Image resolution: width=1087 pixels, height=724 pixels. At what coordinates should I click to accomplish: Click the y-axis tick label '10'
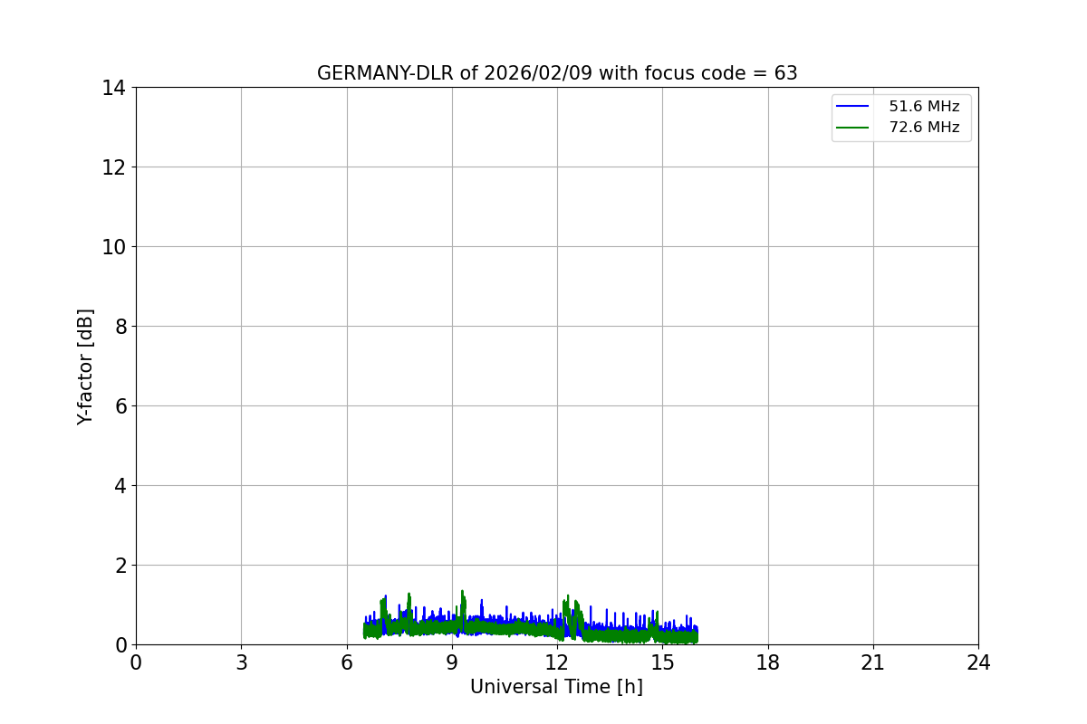pyautogui.click(x=114, y=247)
